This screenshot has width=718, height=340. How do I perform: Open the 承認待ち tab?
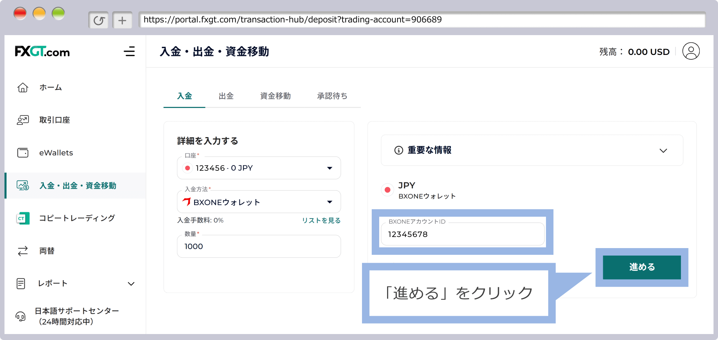coord(332,96)
